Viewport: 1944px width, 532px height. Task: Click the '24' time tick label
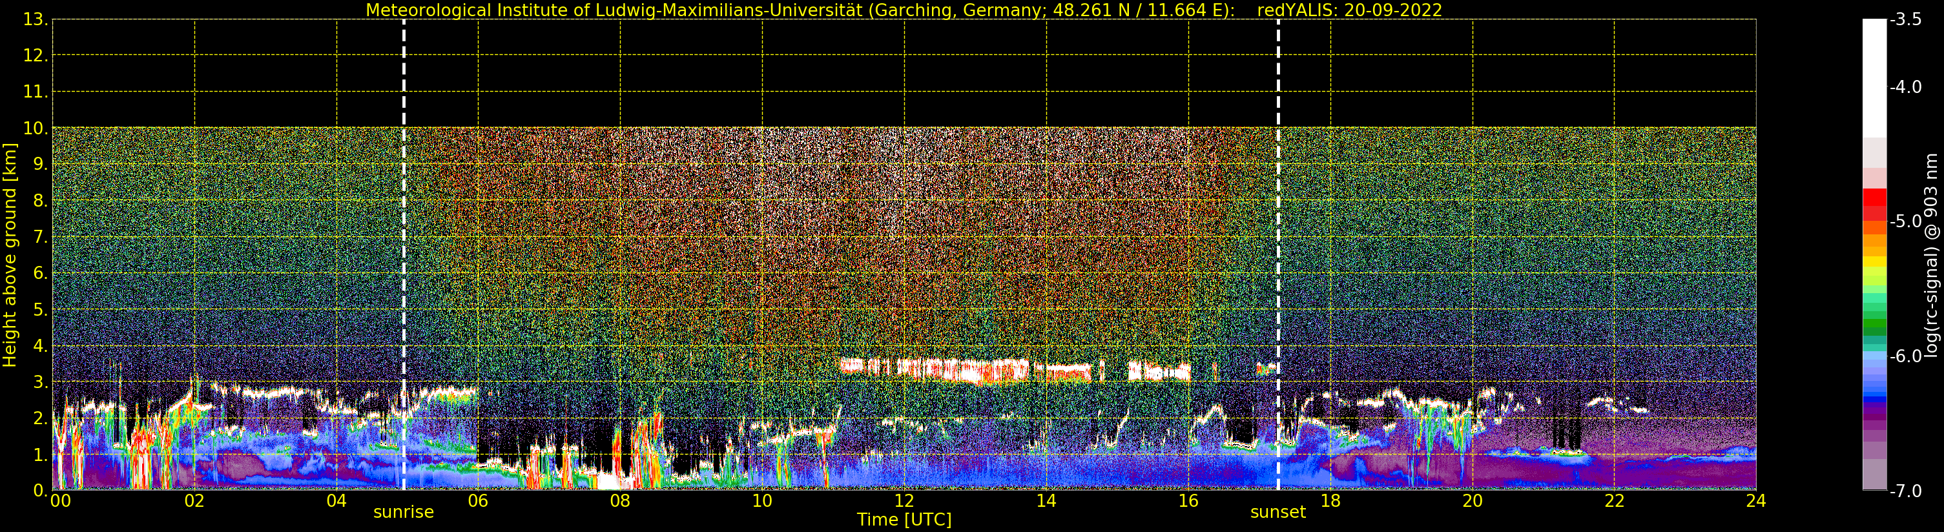(1756, 501)
